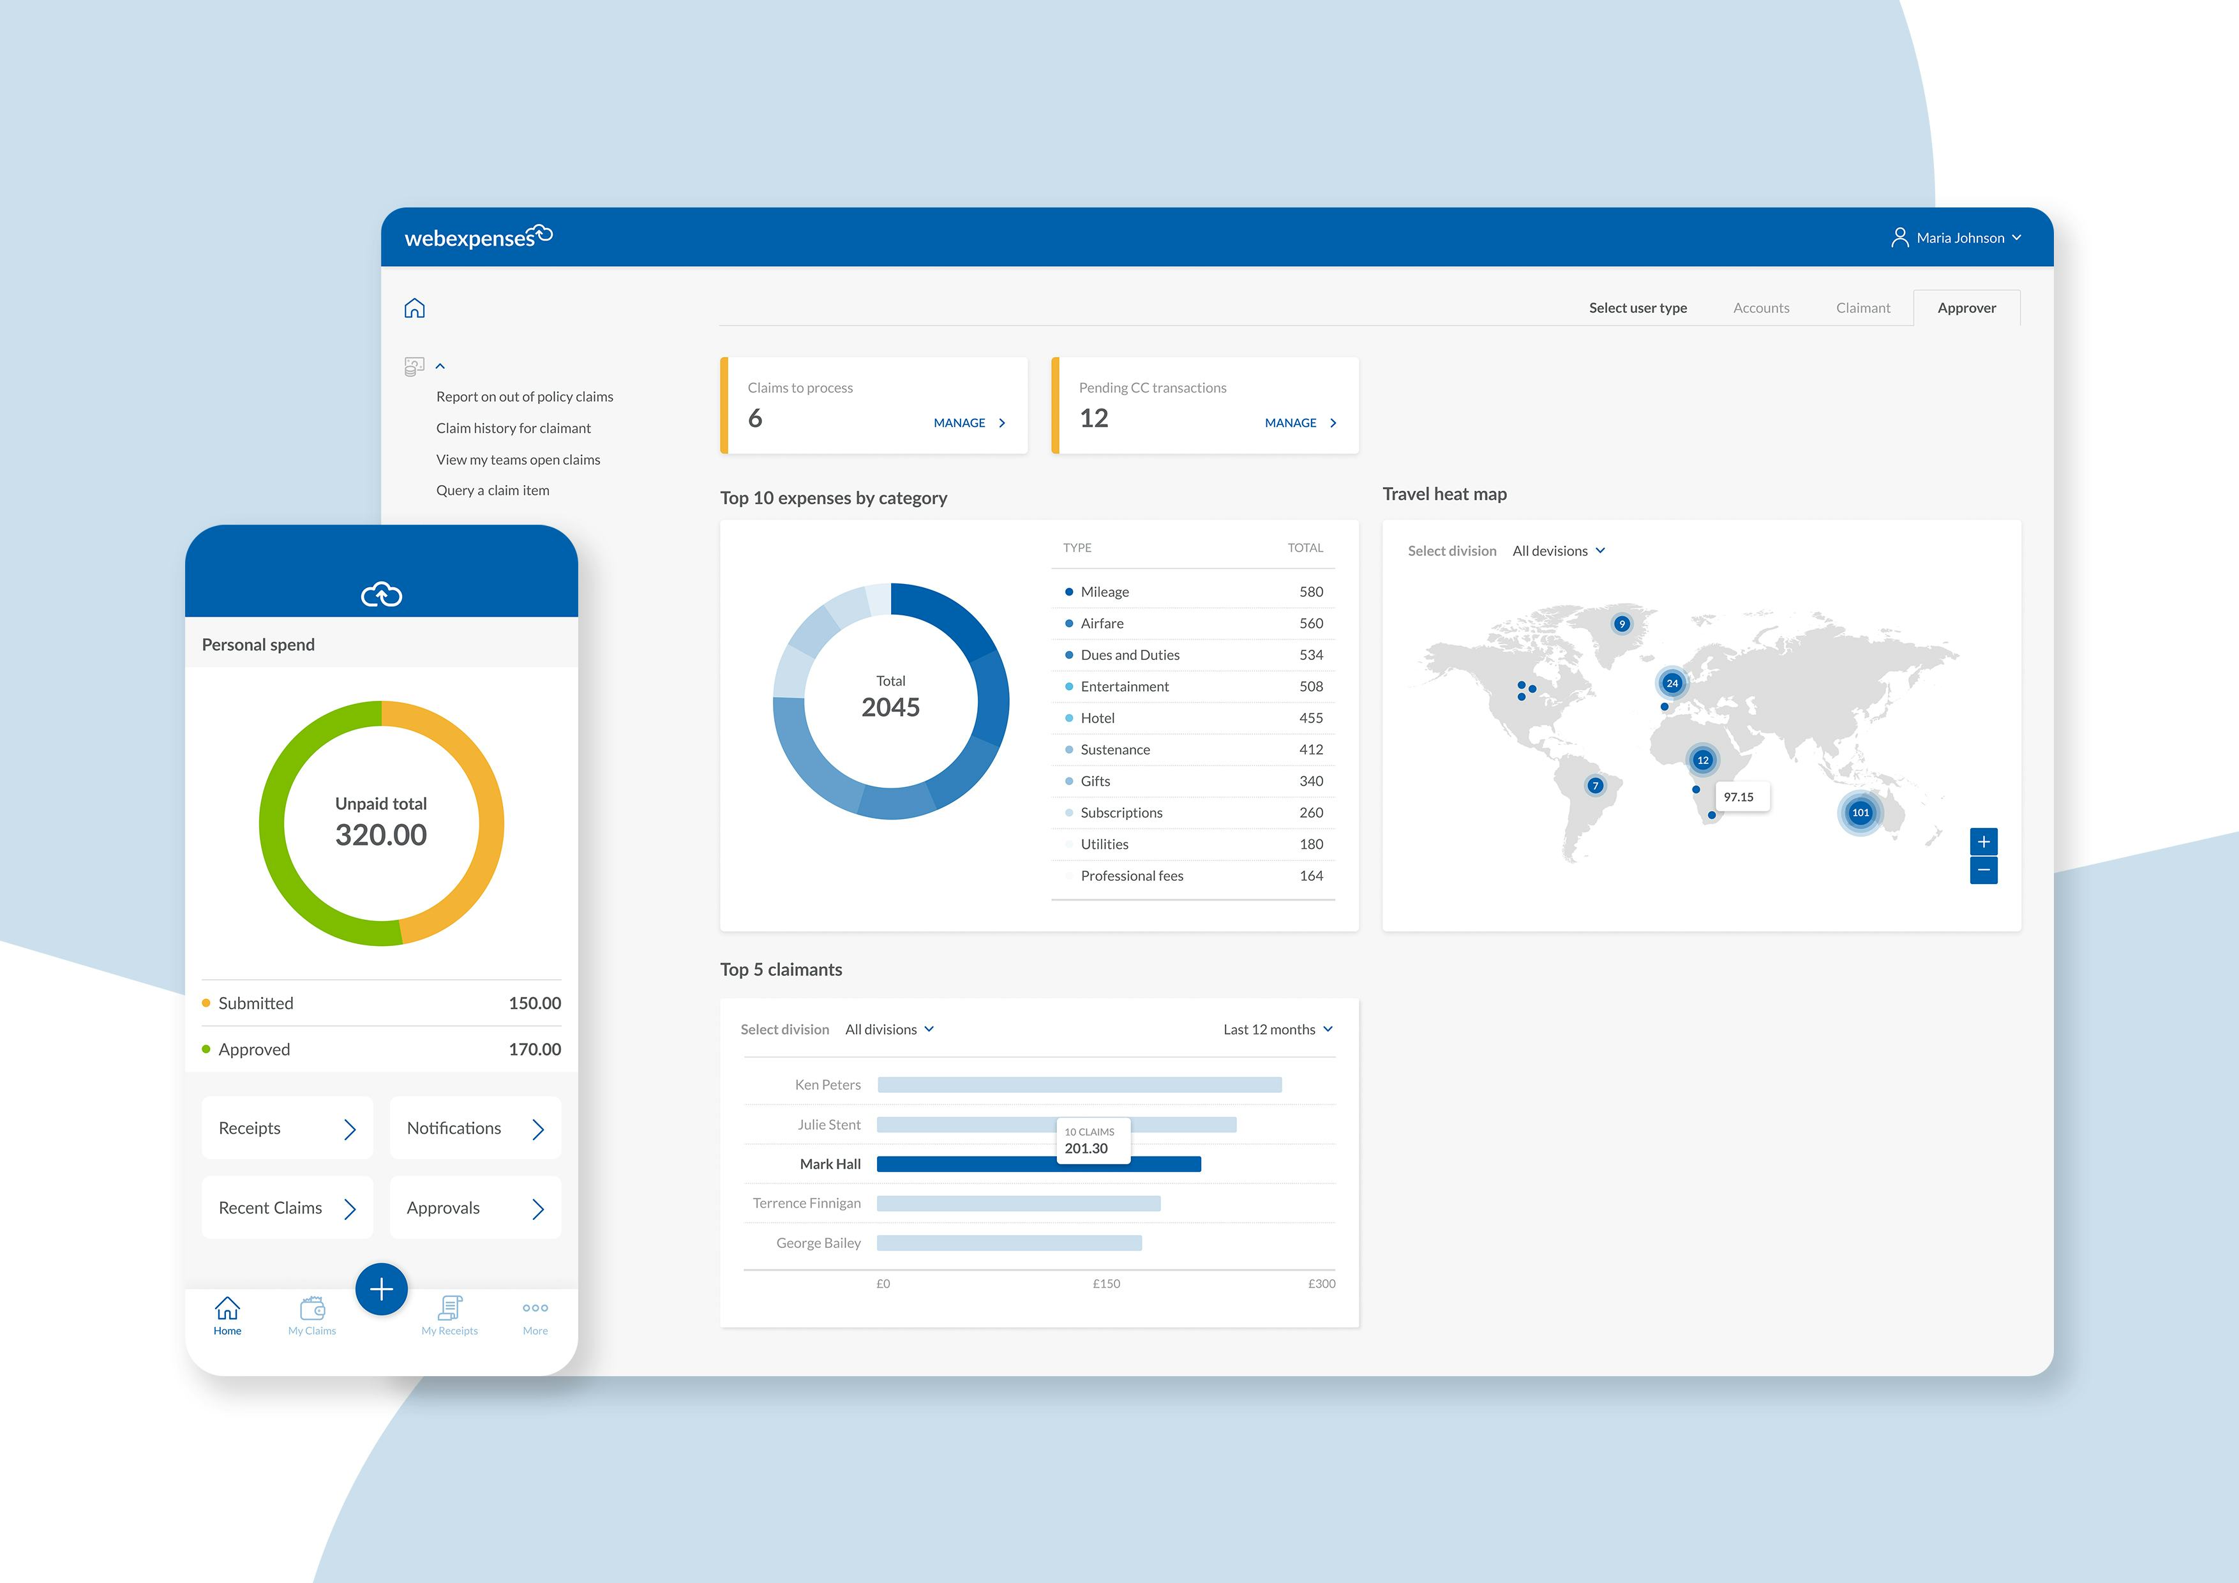
Task: Click the zoom-in icon on the travel heat map
Action: [1984, 841]
